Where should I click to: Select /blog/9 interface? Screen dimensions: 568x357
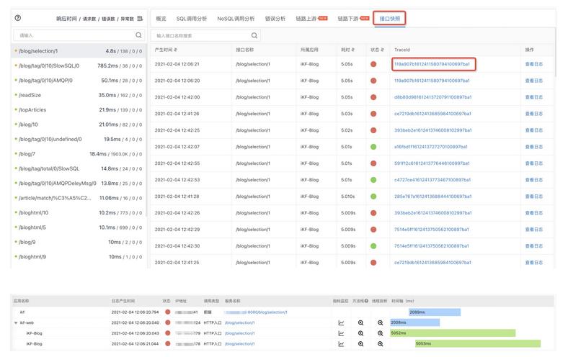(79, 242)
